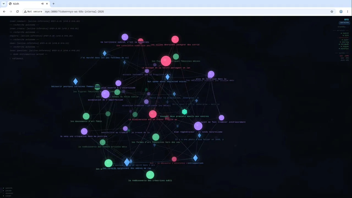The image size is (352, 198).
Task: Click log line 'mode introspection activé'
Action: click(29, 54)
